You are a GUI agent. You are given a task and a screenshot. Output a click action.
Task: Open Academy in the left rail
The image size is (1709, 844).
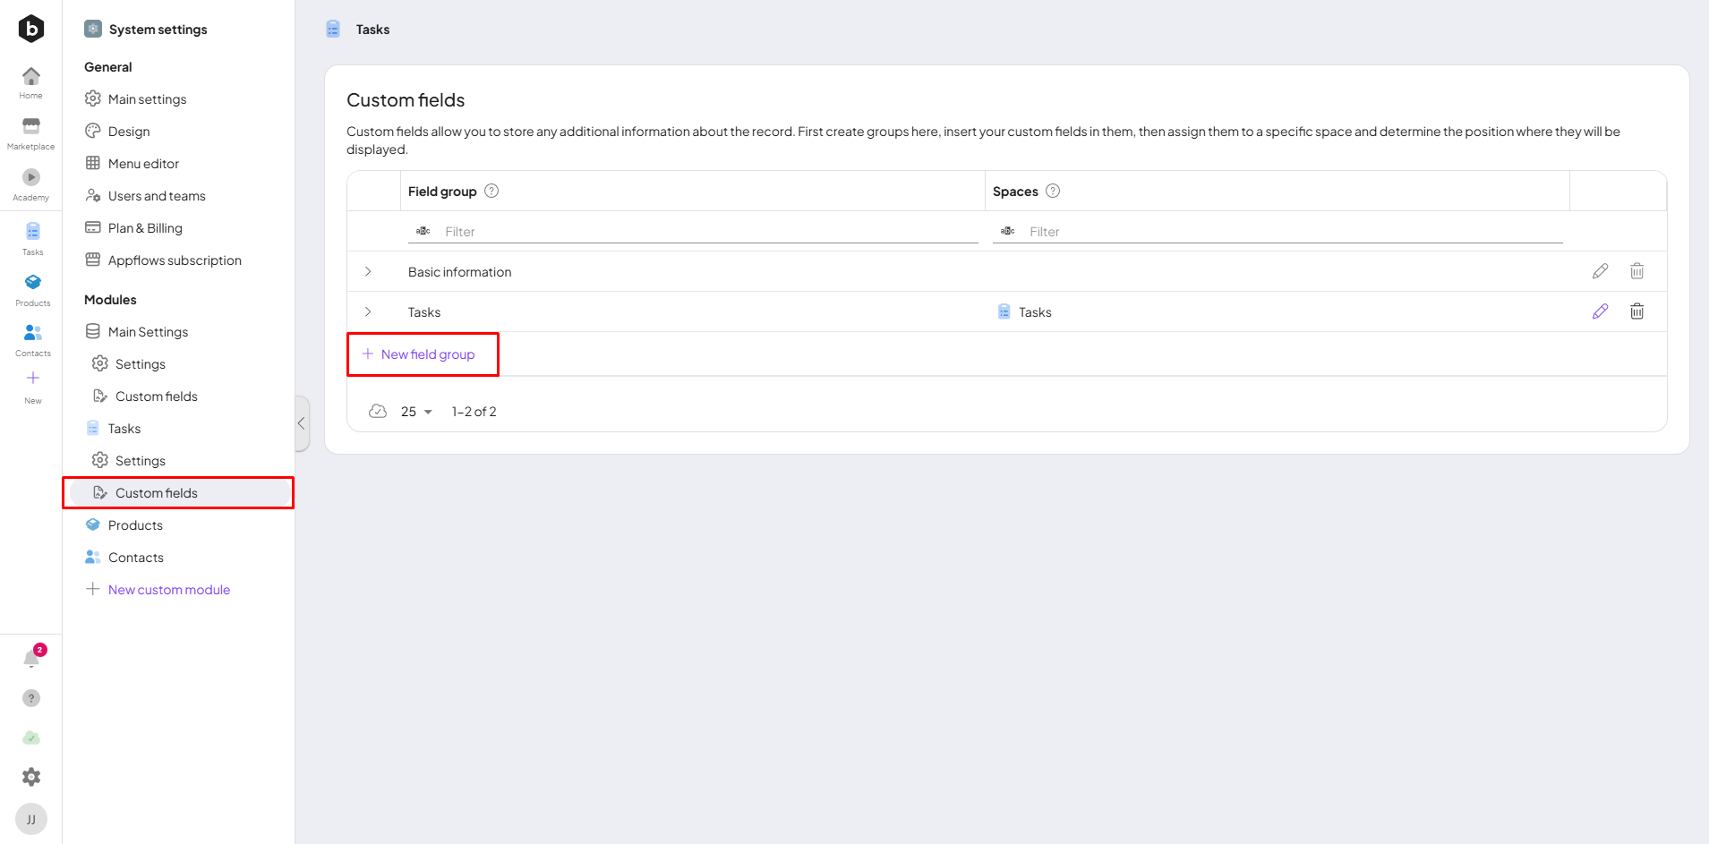[x=31, y=183]
